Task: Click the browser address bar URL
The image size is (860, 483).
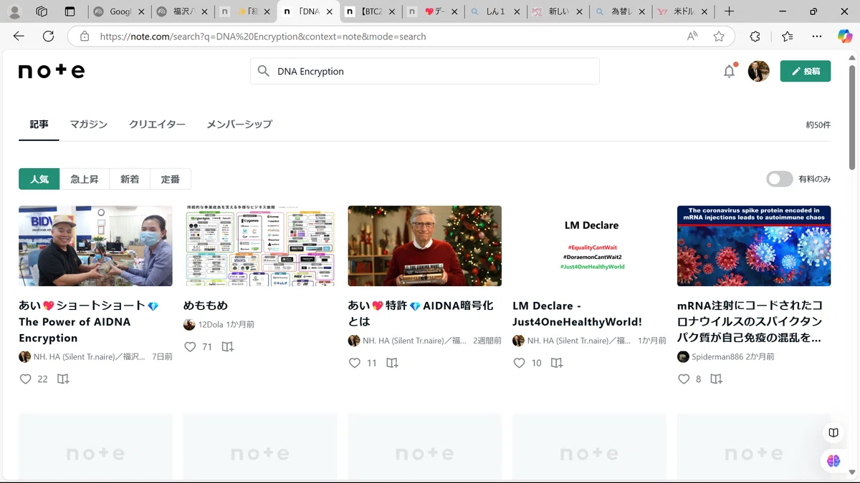Action: click(263, 36)
